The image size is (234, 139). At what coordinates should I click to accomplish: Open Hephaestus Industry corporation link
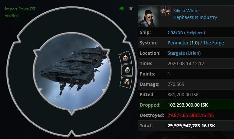[195, 17]
